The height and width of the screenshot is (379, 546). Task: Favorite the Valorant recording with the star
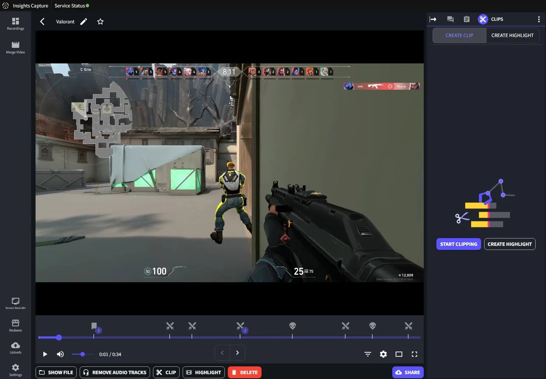tap(100, 22)
